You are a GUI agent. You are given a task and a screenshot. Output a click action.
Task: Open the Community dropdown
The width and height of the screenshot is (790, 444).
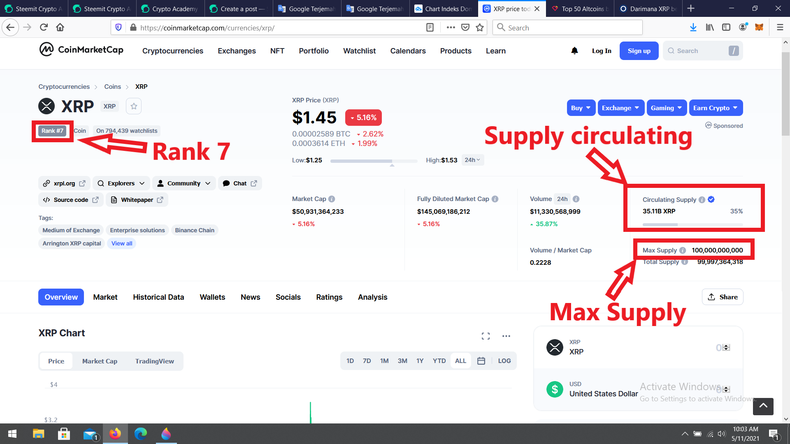(184, 183)
